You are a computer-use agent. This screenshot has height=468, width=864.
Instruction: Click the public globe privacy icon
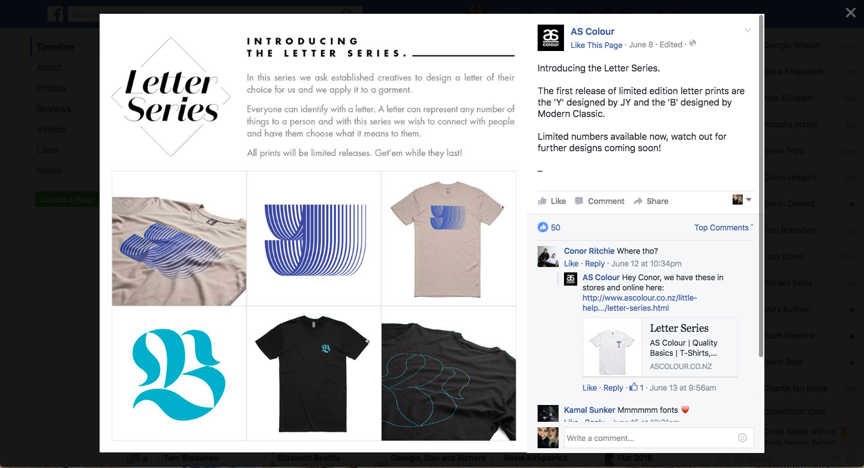(693, 44)
